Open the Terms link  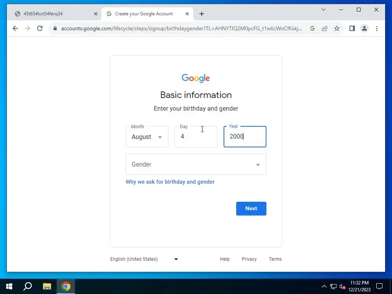tap(275, 259)
